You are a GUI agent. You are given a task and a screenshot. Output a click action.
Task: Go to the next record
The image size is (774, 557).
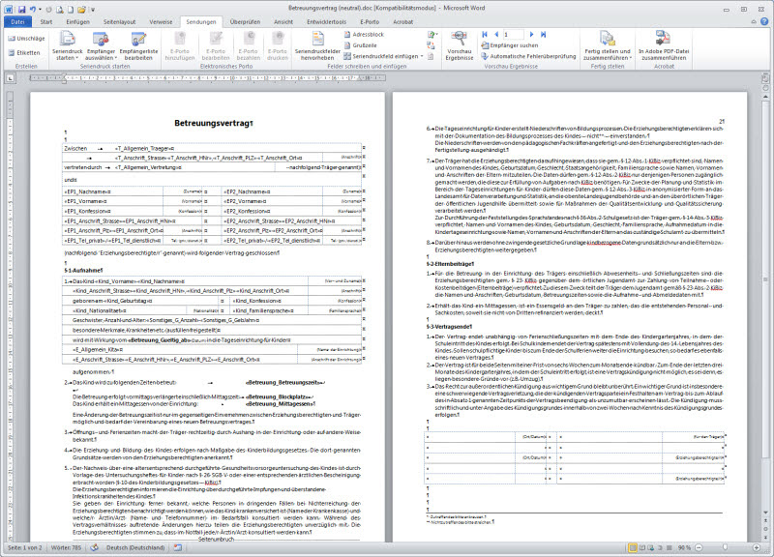tap(531, 35)
